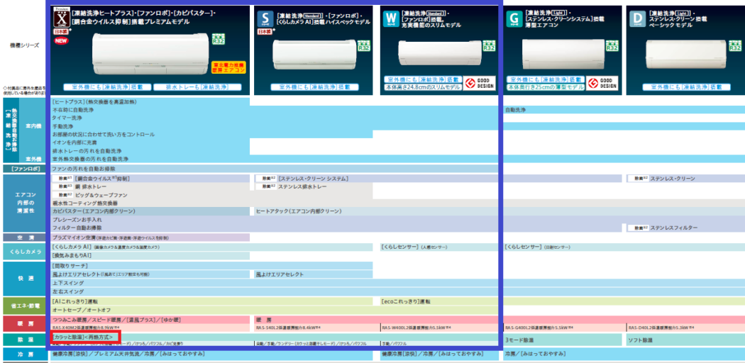The width and height of the screenshot is (745, 363).
Task: Select the くらしカメラ category row header
Action: pyautogui.click(x=25, y=251)
